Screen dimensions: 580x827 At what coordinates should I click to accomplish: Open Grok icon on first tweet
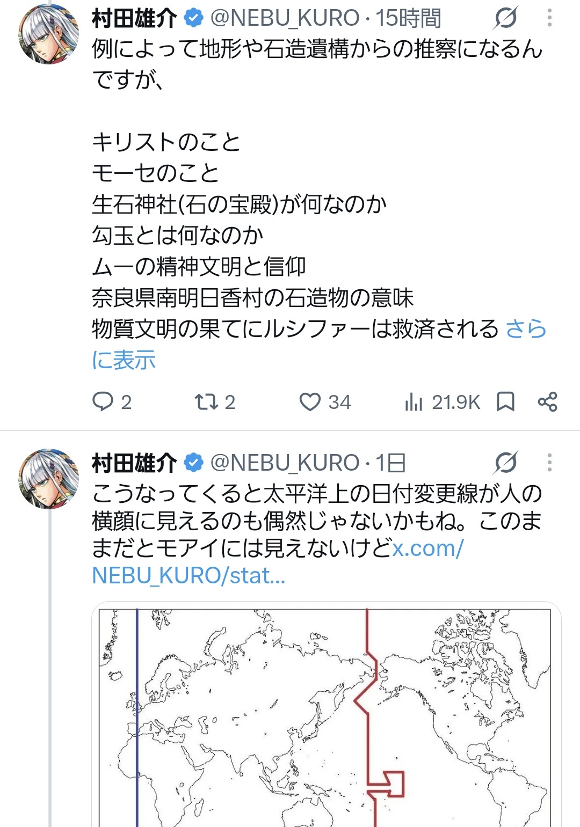click(506, 18)
